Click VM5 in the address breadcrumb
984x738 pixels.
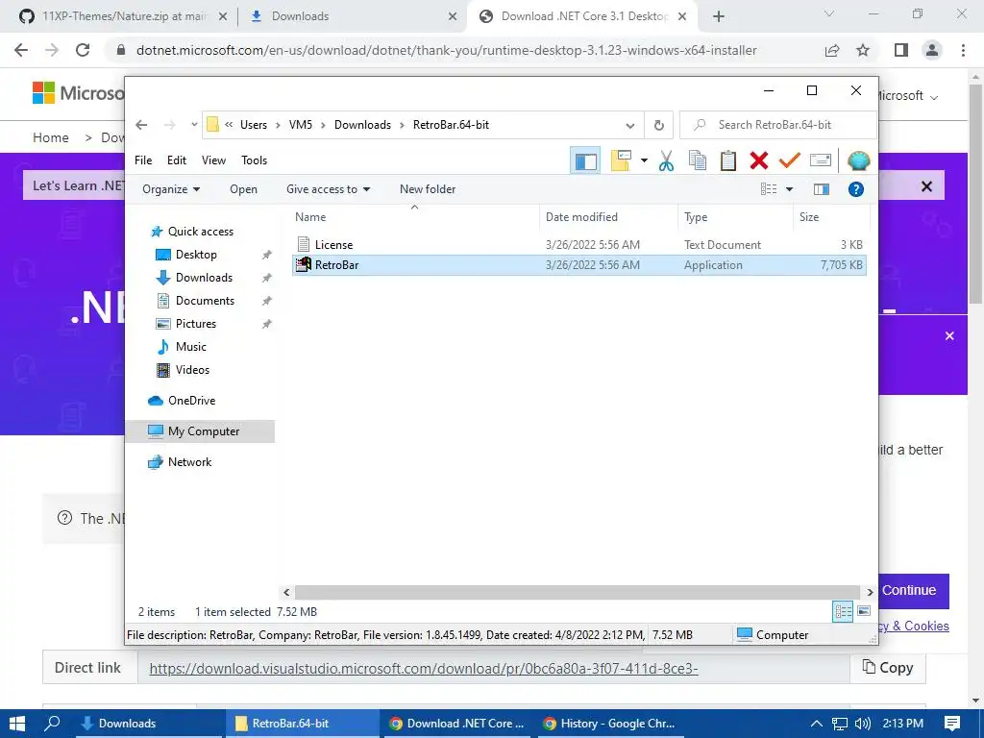coord(301,125)
